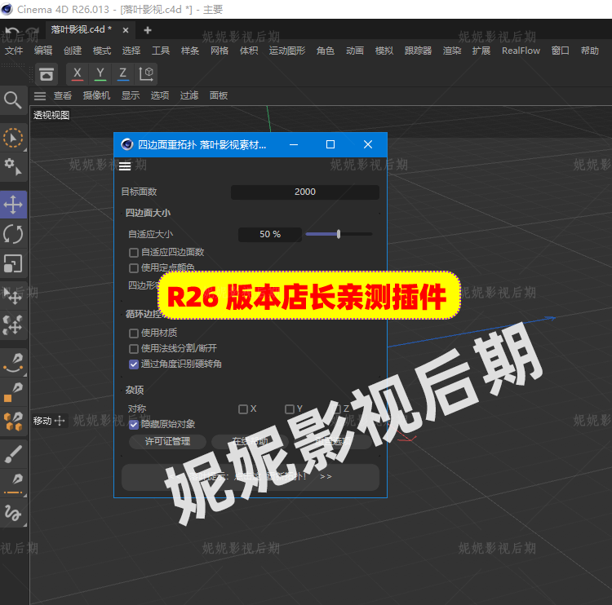Open the dialog hamburger menu
612x605 pixels.
(125, 166)
